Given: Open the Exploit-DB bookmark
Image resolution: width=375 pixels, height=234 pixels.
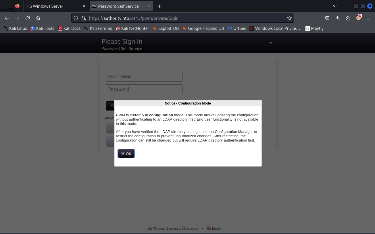Looking at the screenshot, I should [166, 28].
